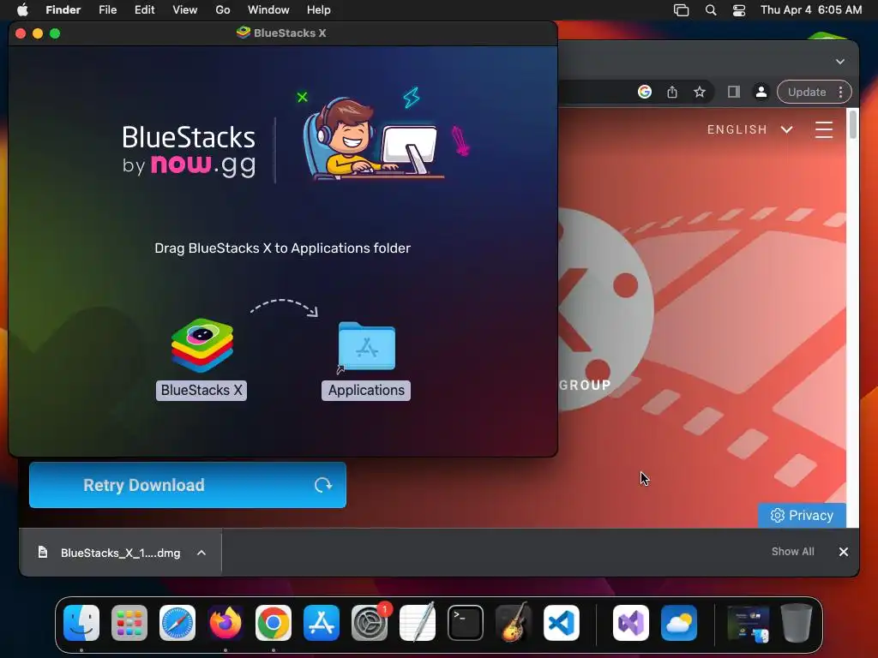Open TextEdit from the Dock
878x658 pixels.
(x=418, y=623)
